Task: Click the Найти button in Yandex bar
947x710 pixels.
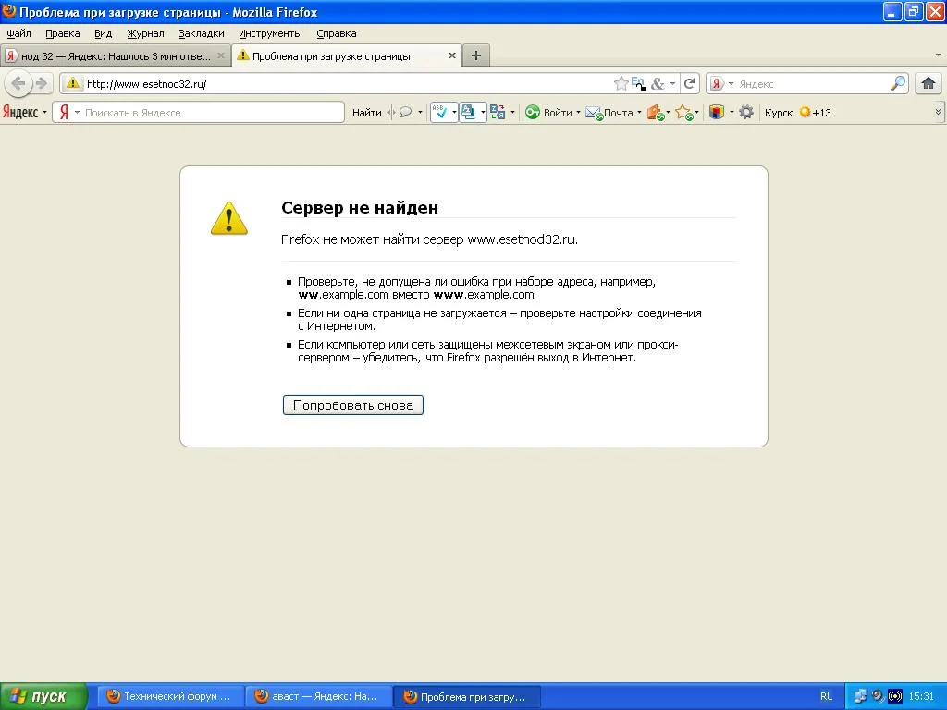Action: 366,113
